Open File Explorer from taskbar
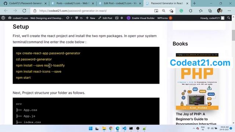Viewport: 235px width, 132px height. 104,128
